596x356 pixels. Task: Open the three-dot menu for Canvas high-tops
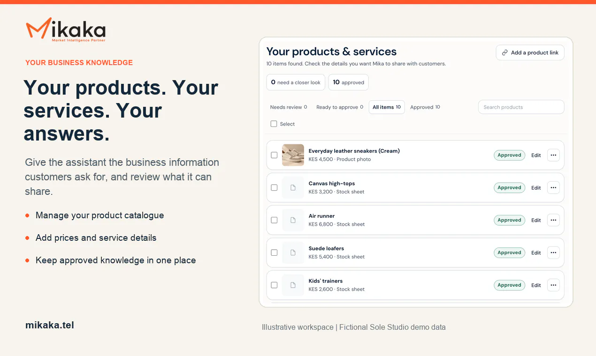553,187
